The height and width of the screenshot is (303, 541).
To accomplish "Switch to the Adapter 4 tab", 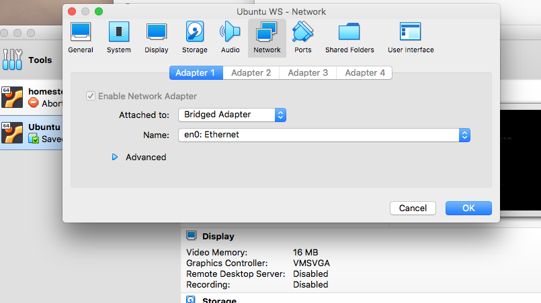I will coord(364,72).
